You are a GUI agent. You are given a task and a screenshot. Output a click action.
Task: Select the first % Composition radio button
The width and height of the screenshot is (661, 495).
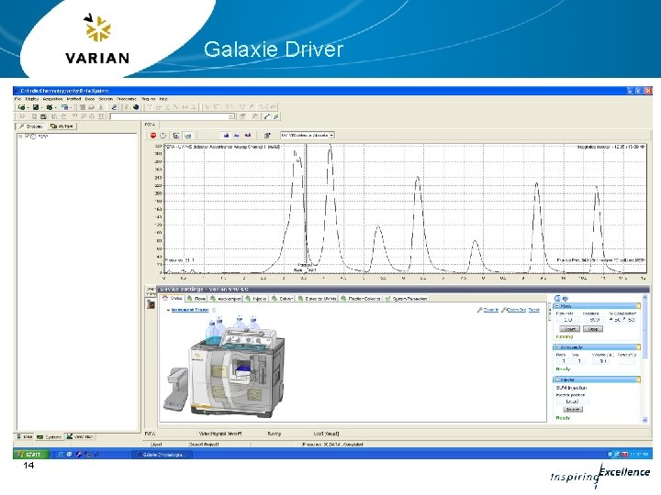pos(611,320)
